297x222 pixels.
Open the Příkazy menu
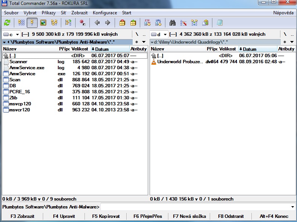[x=48, y=13]
